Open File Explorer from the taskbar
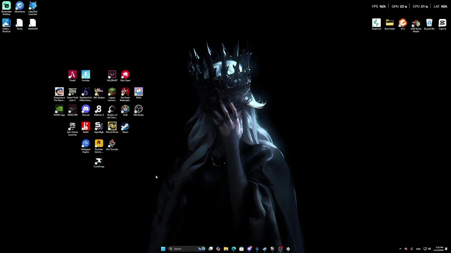Viewport: 451px width, 253px height. point(226,249)
